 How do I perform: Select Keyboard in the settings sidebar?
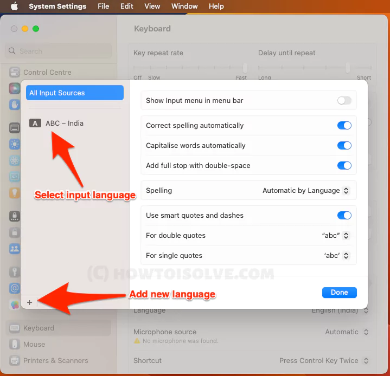click(x=59, y=328)
